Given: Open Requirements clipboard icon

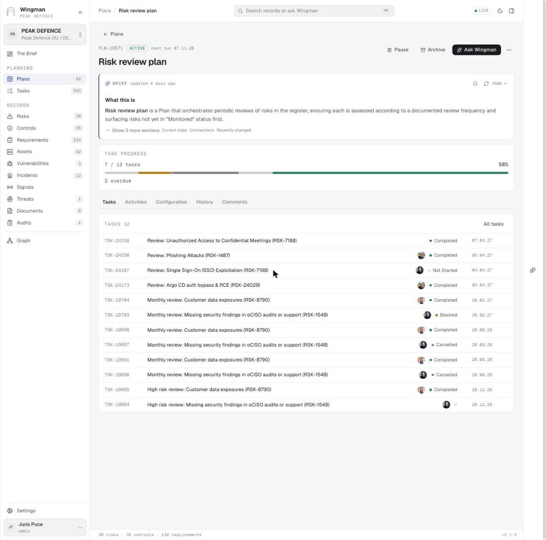Looking at the screenshot, I should tap(10, 140).
